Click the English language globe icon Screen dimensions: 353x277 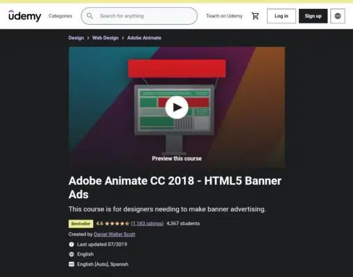(71, 254)
